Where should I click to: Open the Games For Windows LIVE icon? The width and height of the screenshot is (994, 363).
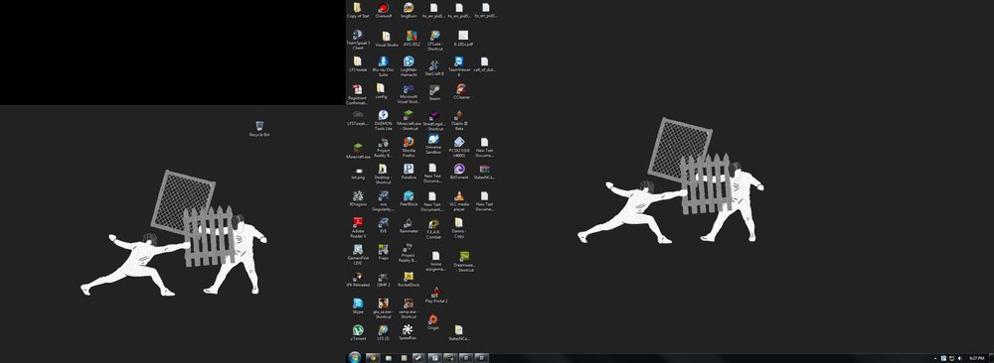pyautogui.click(x=358, y=254)
